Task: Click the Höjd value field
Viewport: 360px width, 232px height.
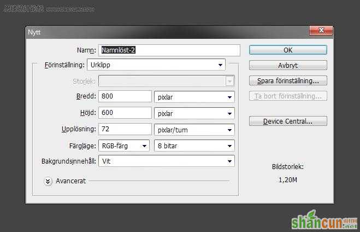Action: 125,113
